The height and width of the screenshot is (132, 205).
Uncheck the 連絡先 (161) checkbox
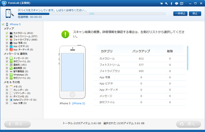tap(7, 65)
